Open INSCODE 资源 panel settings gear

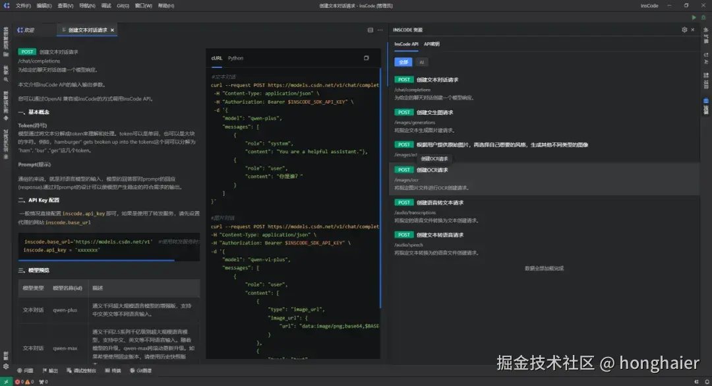click(x=684, y=30)
